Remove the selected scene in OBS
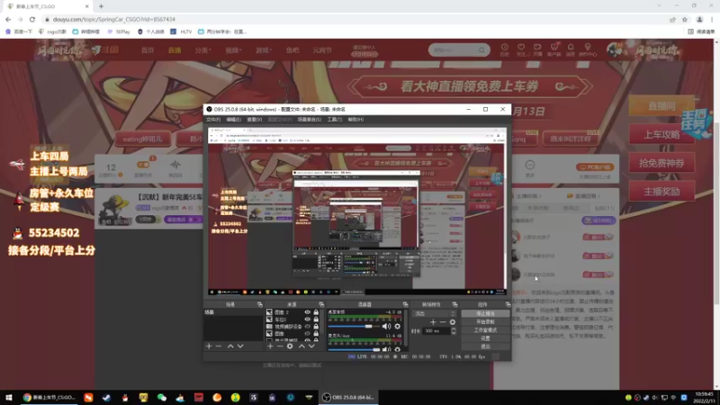 [x=219, y=346]
